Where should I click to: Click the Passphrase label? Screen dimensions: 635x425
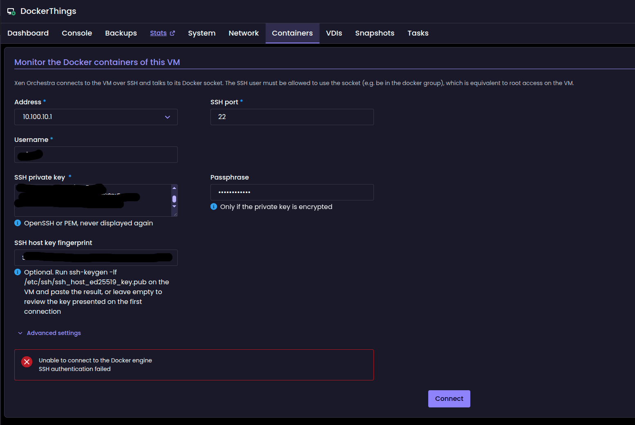click(230, 177)
